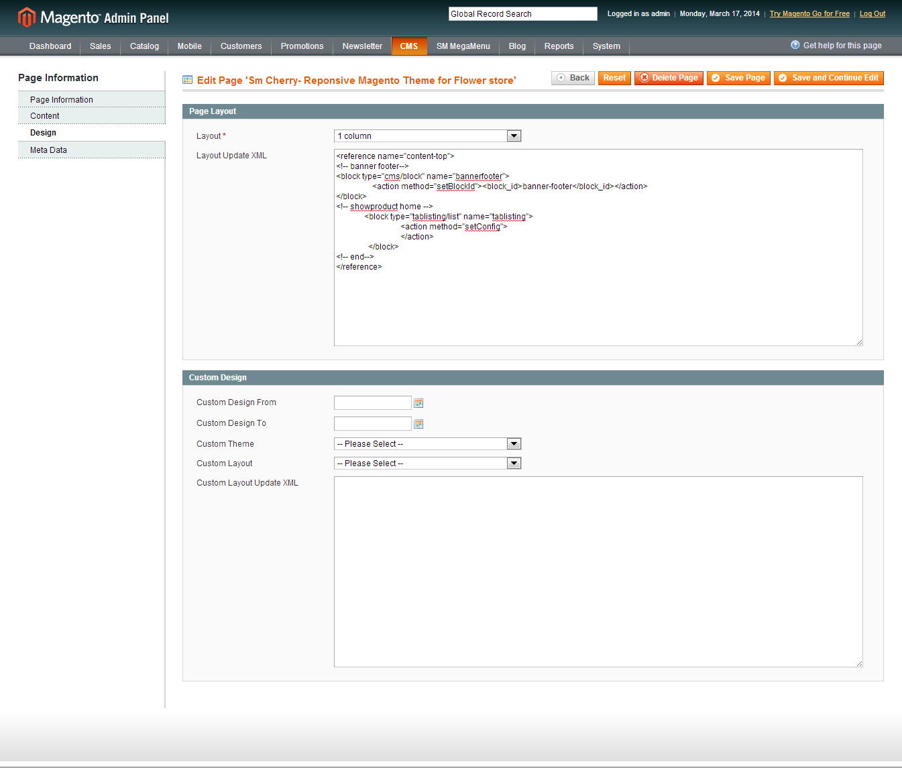Switch to the Meta Data tab
The height and width of the screenshot is (768, 902).
[92, 150]
